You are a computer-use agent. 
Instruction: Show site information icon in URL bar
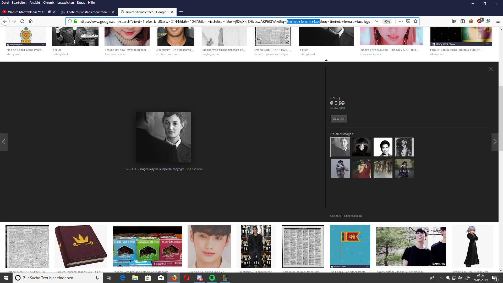coord(70,21)
